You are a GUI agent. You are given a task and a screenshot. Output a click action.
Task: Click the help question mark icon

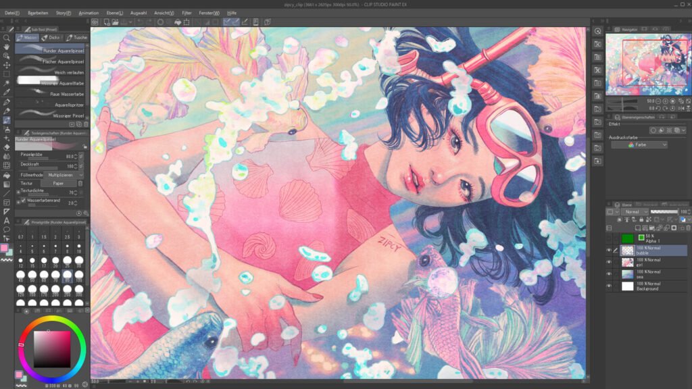tap(267, 22)
